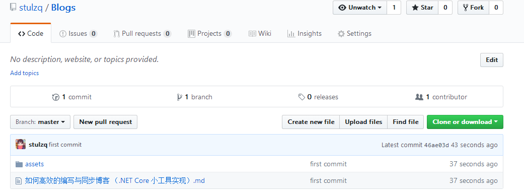Viewport: 524px width, 193px height.
Task: View the 1 commit history link
Action: click(x=72, y=97)
